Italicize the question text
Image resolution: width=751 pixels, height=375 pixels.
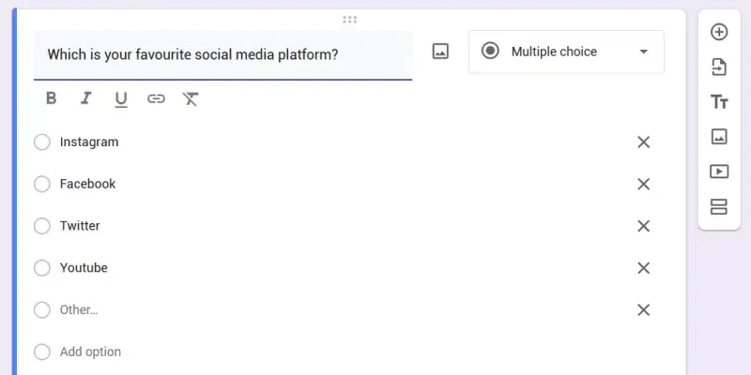(86, 98)
